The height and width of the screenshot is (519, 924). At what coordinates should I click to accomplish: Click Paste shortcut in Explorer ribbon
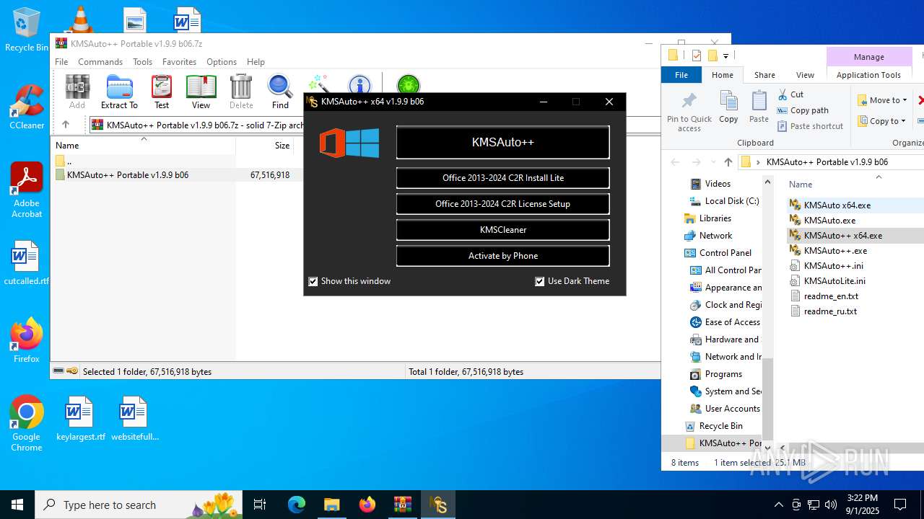coord(810,126)
